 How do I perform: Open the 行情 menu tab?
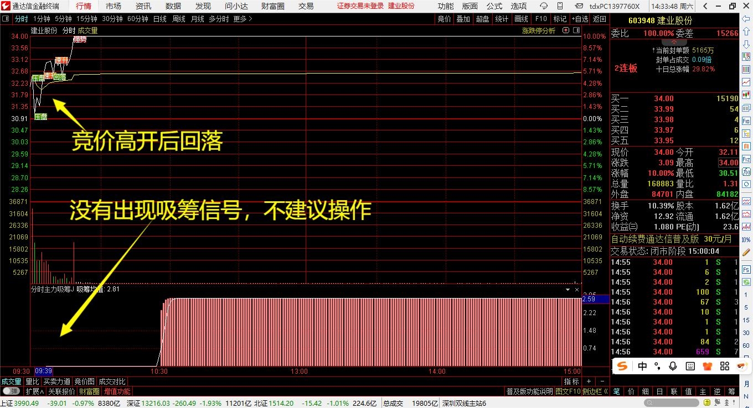[x=84, y=6]
